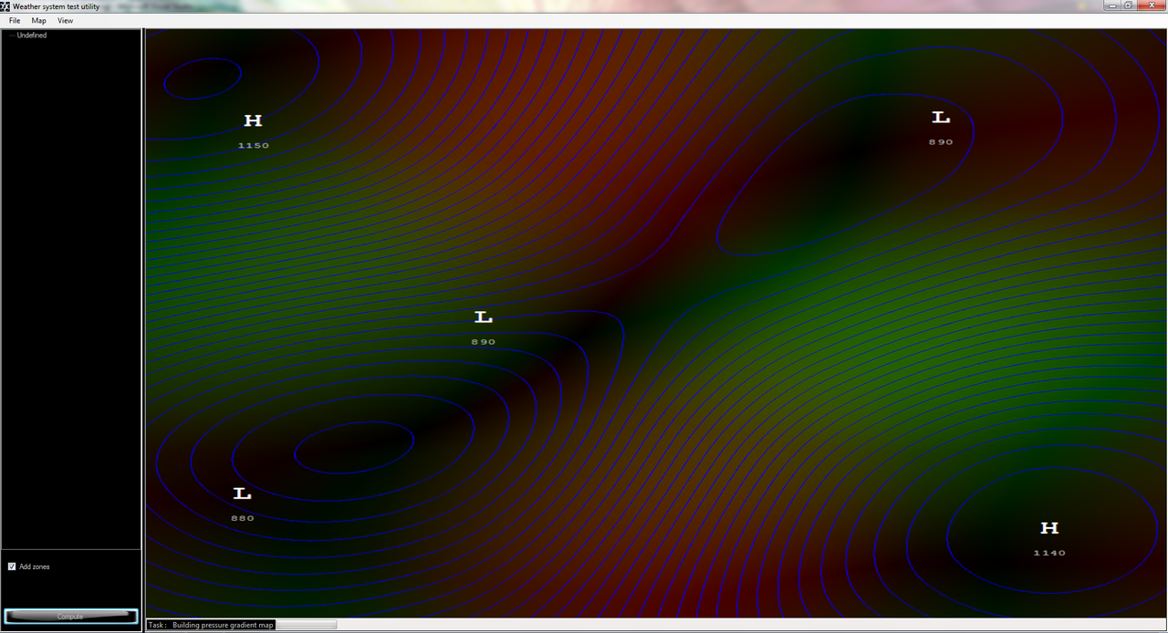The height and width of the screenshot is (633, 1168).
Task: Open the View menu
Action: point(66,20)
